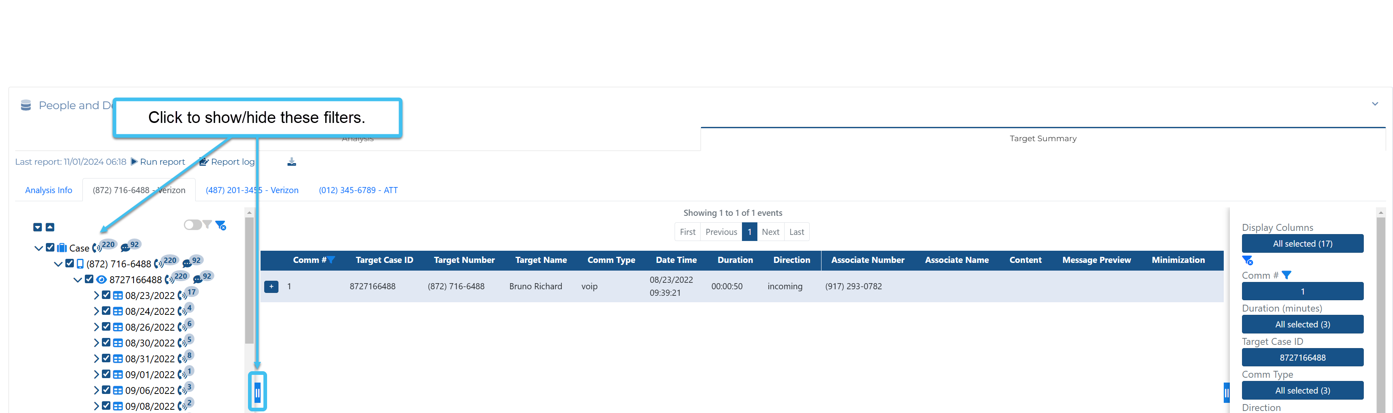The image size is (1393, 413).
Task: Uncheck the Case checkbox in the tree
Action: [x=50, y=247]
